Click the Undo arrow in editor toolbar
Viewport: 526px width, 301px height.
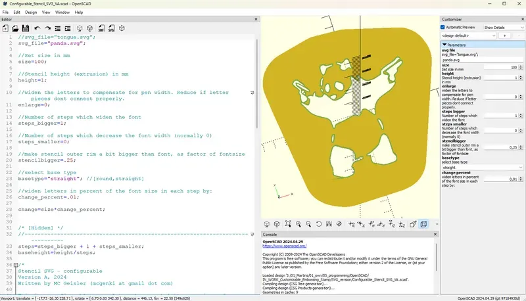click(x=37, y=28)
